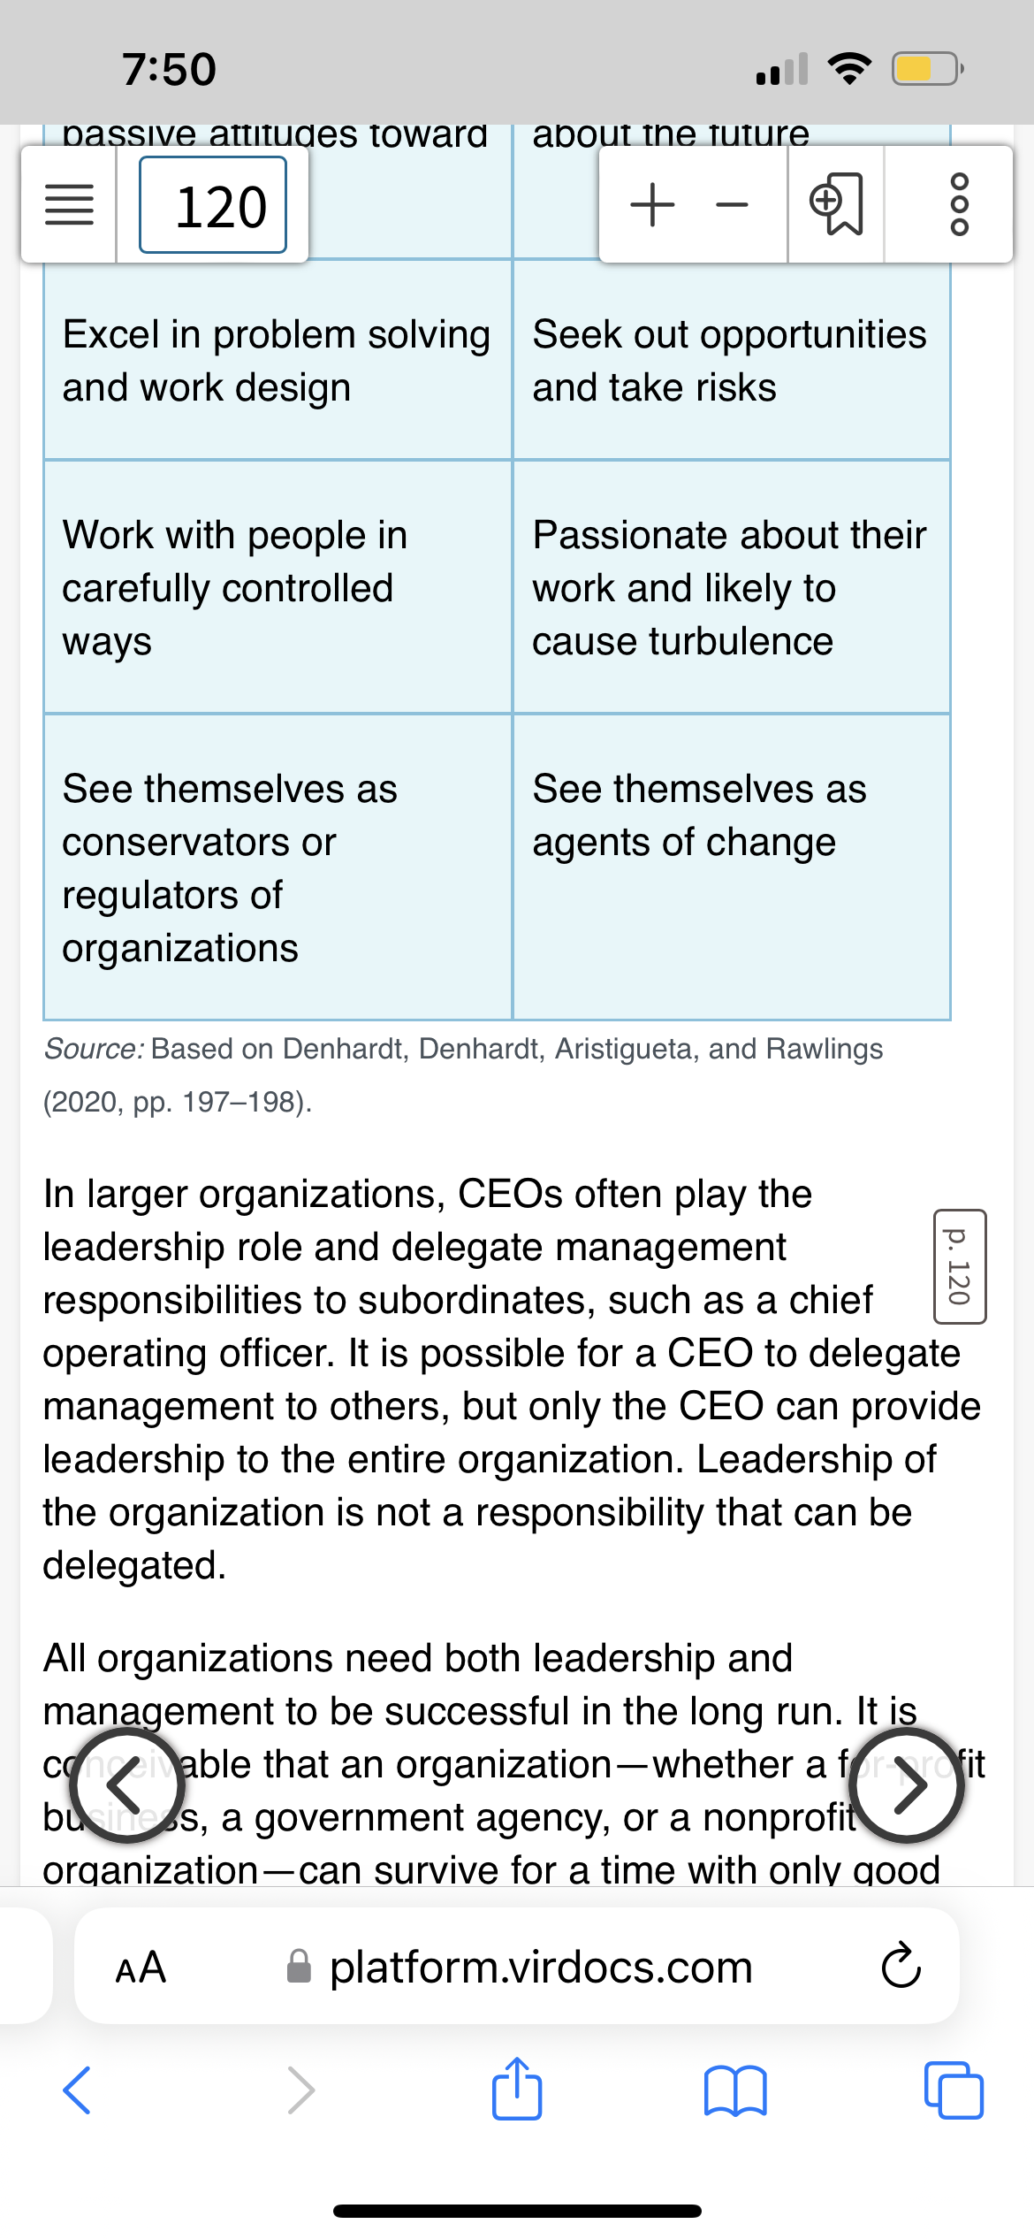
Task: Show all open Safari tabs
Action: tap(954, 2090)
